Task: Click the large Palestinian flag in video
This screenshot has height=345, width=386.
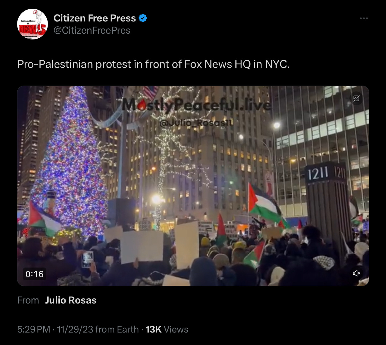Action: pos(265,203)
